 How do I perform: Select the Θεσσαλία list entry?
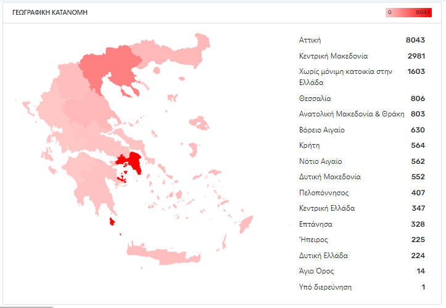coord(362,99)
